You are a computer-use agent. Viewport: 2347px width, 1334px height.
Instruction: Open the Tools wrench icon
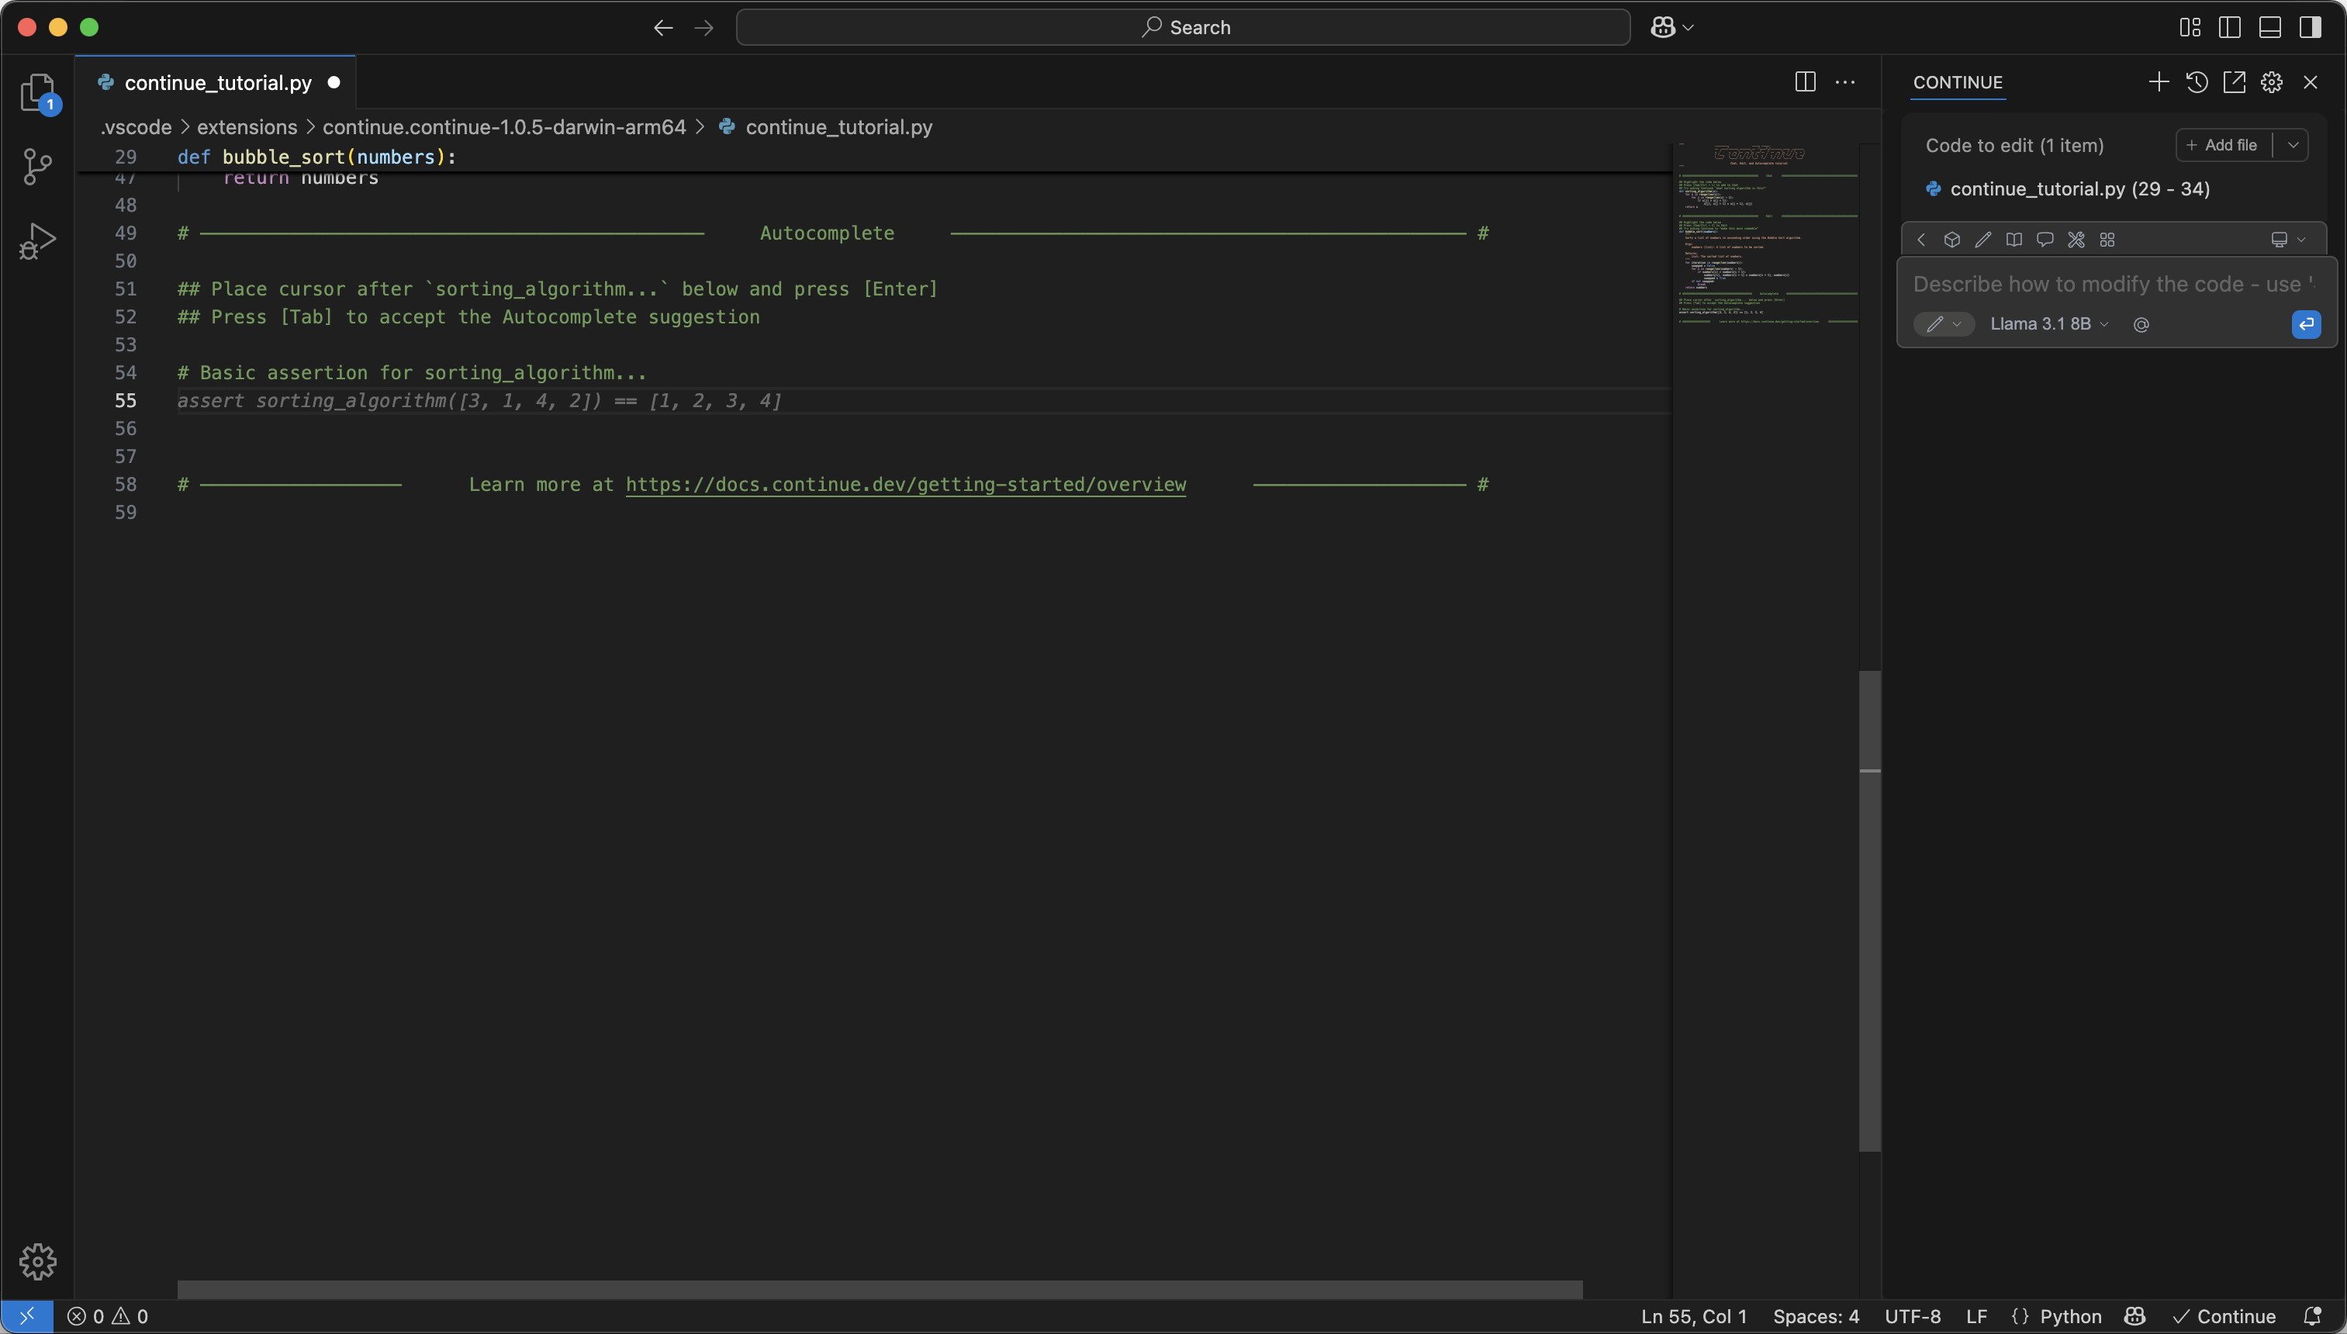click(2076, 240)
